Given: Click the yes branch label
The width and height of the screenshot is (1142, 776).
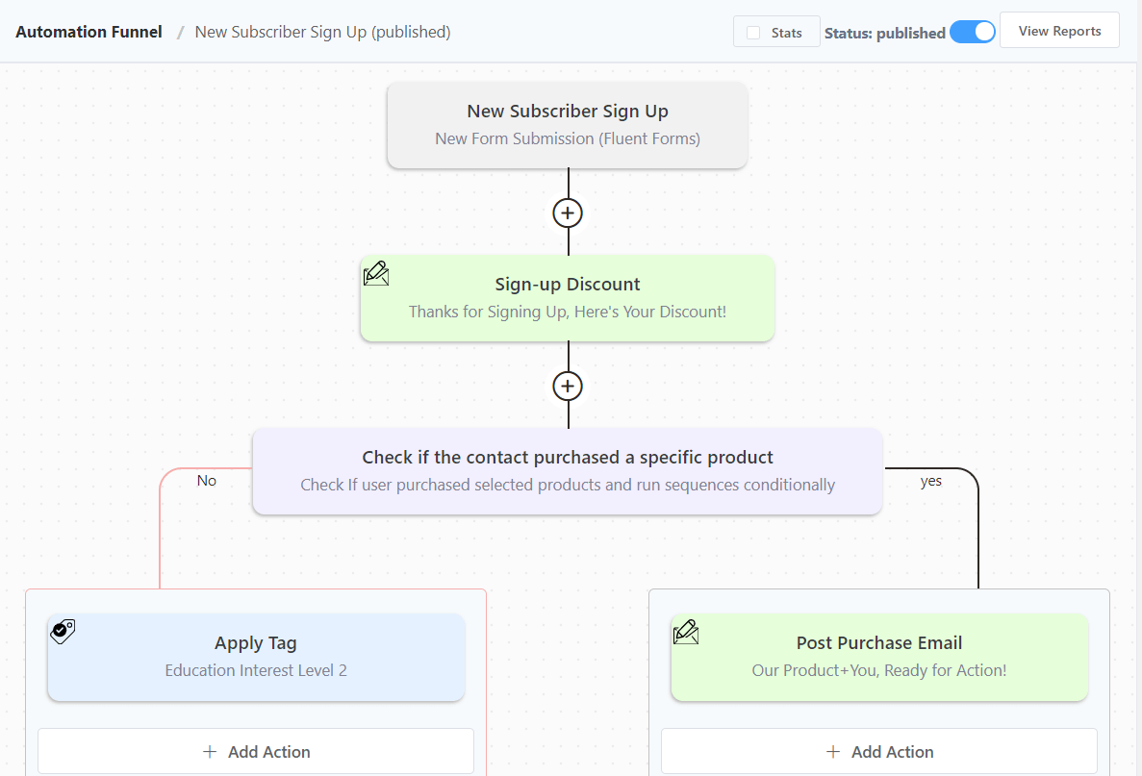Looking at the screenshot, I should 930,481.
